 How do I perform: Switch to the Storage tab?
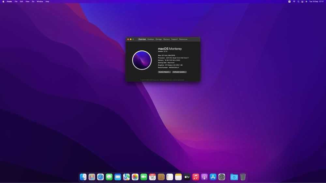click(159, 39)
